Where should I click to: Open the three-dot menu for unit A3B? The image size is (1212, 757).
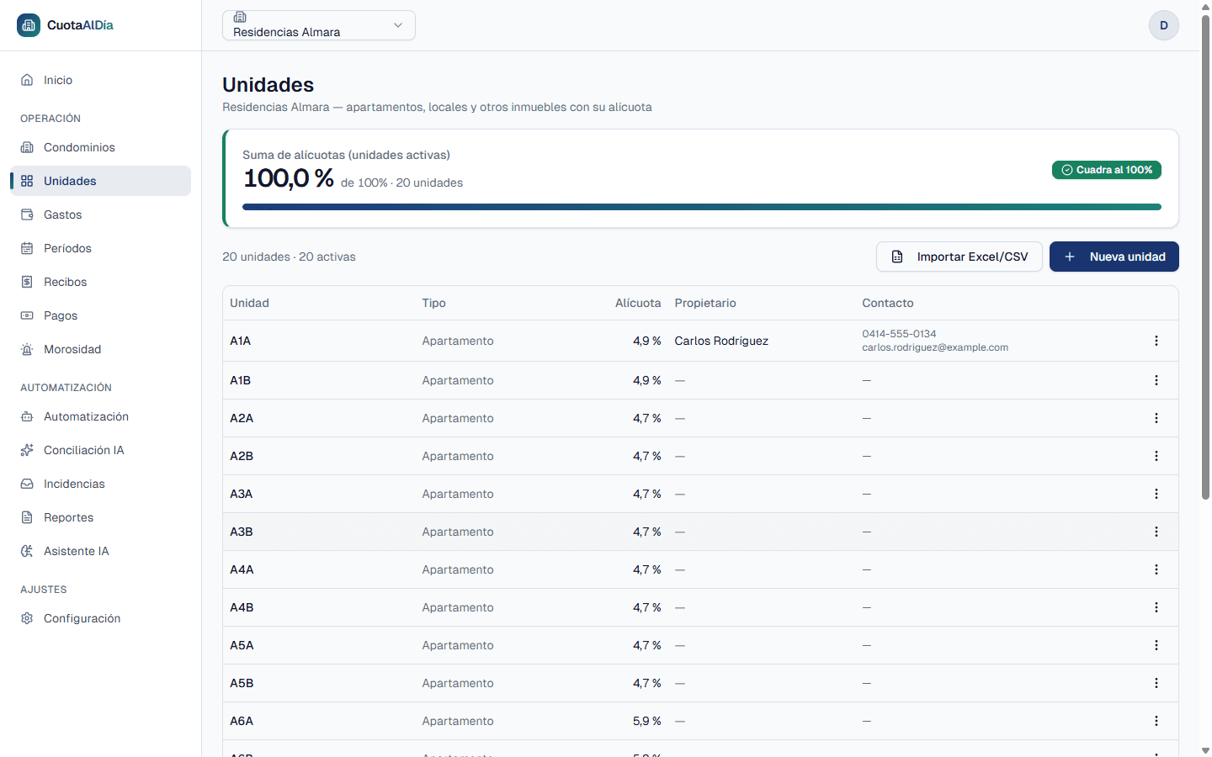tap(1156, 532)
